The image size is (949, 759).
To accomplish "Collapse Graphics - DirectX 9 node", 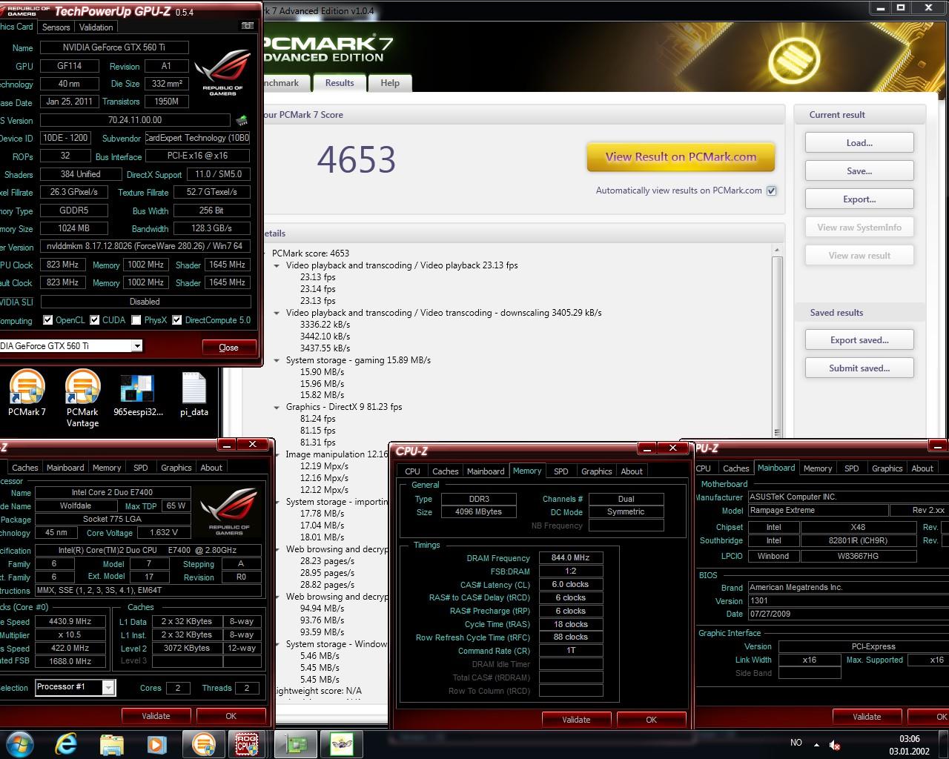I will (277, 407).
